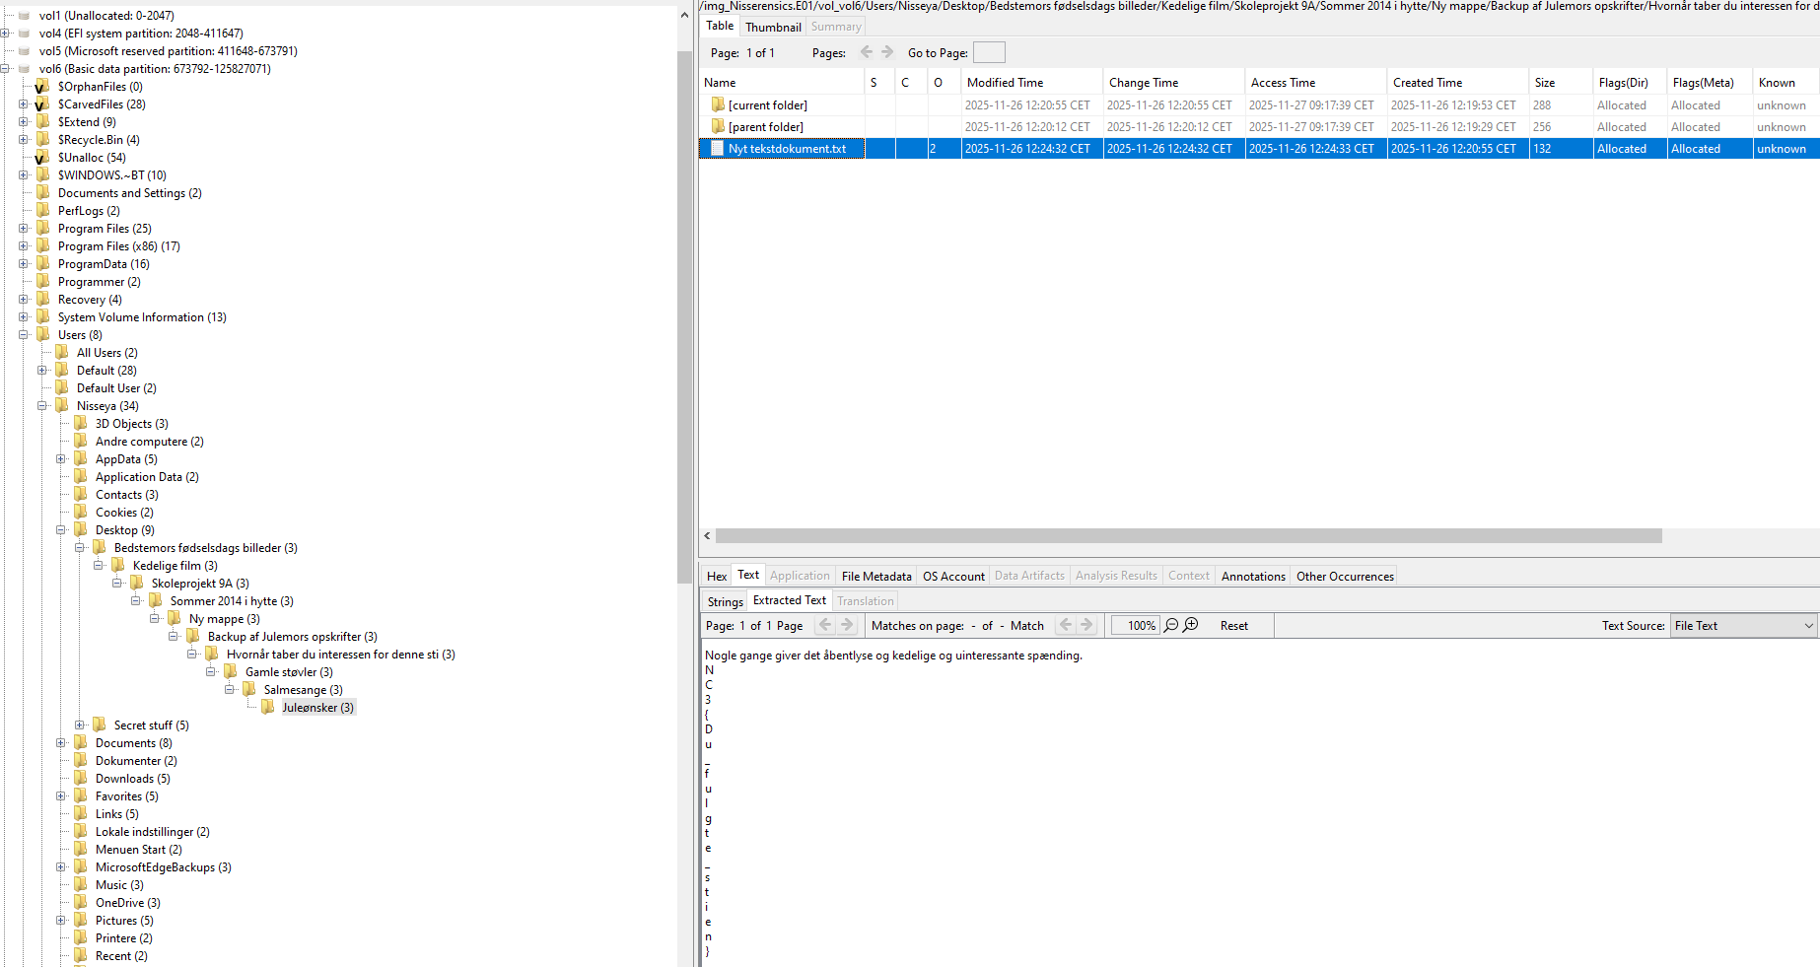Click the $Unalloc virtual folder icon
Screen dimensions: 1820x967
42,158
